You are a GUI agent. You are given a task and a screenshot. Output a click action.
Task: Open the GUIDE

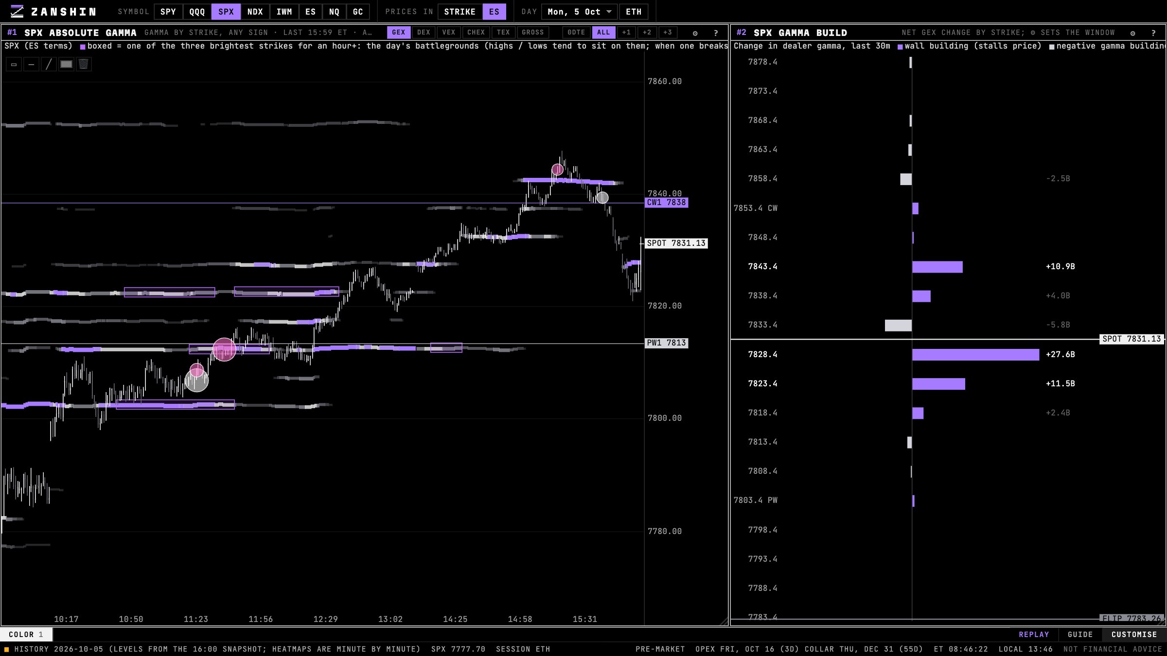click(x=1080, y=635)
